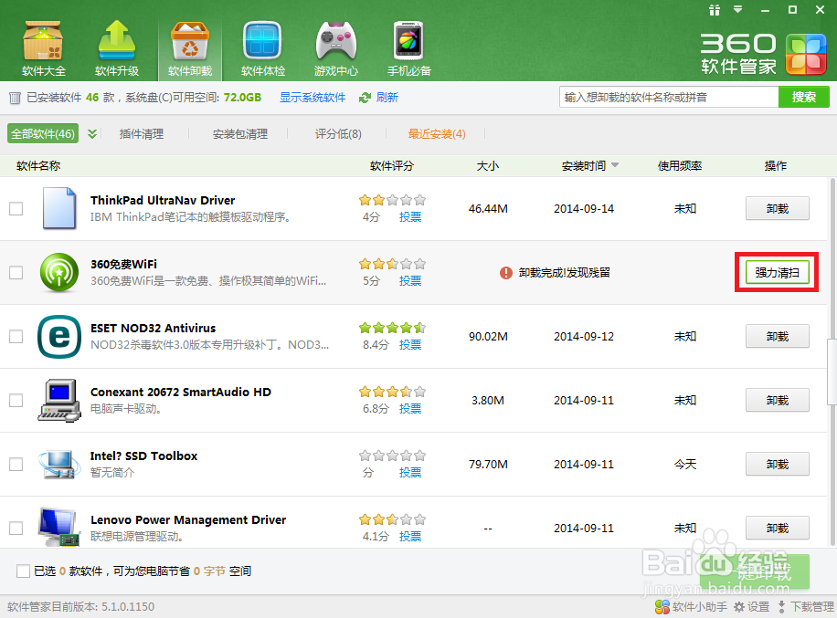Click ESET NOD32 green star rating
The image size is (837, 618).
[392, 328]
